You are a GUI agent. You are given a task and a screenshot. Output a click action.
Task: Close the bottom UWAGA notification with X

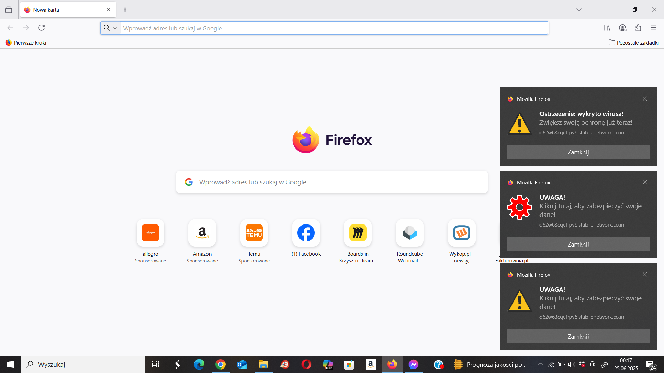pos(645,275)
